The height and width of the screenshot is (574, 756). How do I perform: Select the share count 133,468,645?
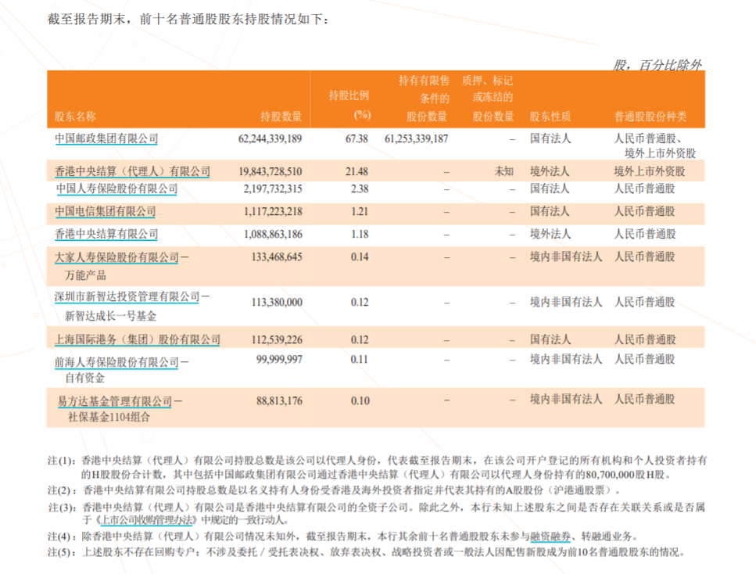(x=277, y=257)
